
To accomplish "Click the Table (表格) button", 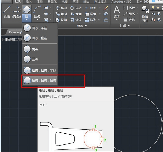I will (x=129, y=20).
